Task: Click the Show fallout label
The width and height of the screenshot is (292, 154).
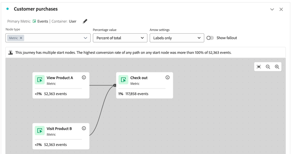Action: pos(227,38)
